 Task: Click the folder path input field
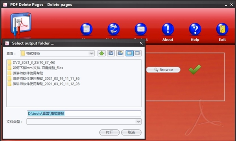84,114
